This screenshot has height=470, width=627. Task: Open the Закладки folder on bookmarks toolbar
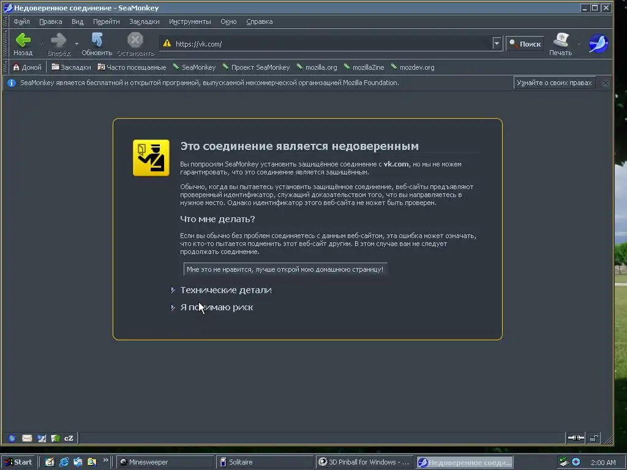click(71, 67)
